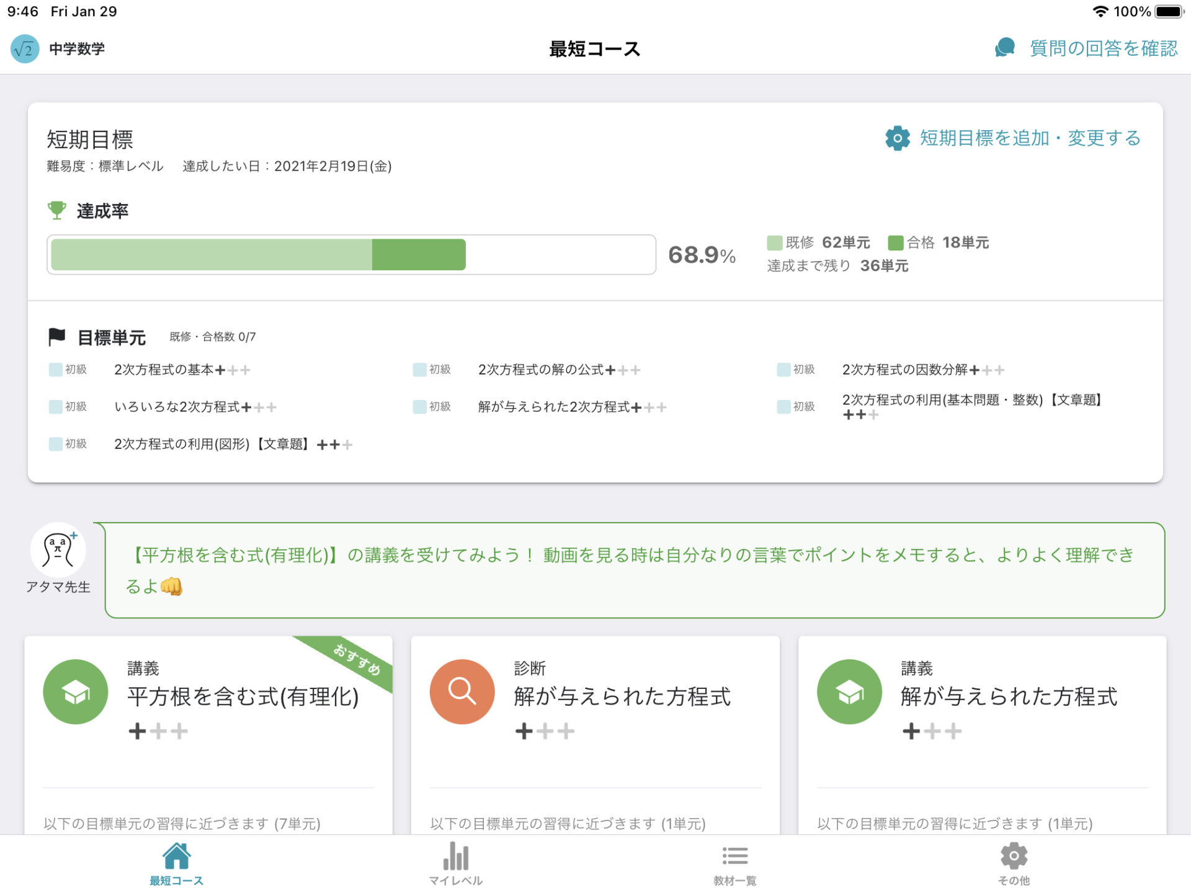Toggle checkbox for 2次方程式の基本
Viewport: 1191px width, 893px height.
pos(55,370)
